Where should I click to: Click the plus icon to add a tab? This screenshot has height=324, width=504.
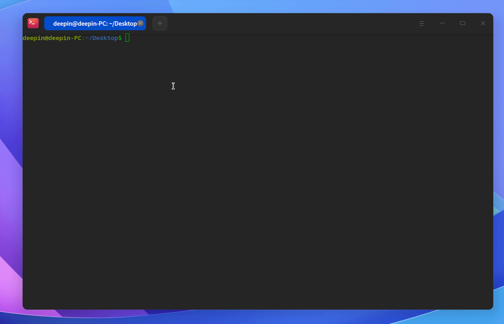click(160, 23)
